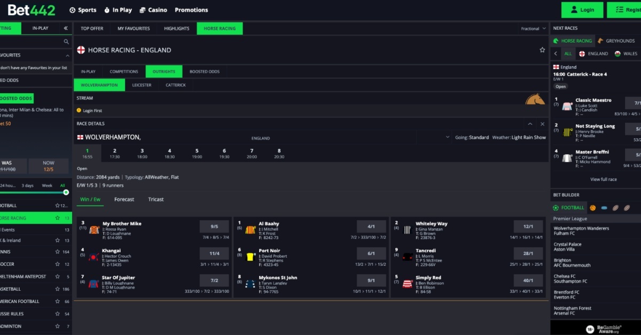Screen dimensions: 641x335
Task: Switch to the Forecast bet type
Action: (x=124, y=200)
